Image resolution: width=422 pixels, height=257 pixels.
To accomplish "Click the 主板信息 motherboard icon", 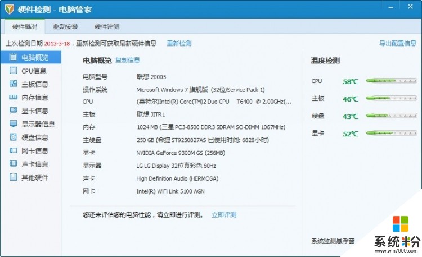I will click(x=14, y=84).
